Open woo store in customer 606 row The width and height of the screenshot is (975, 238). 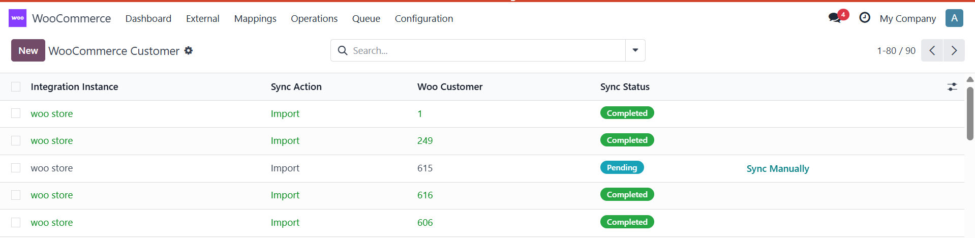click(52, 222)
